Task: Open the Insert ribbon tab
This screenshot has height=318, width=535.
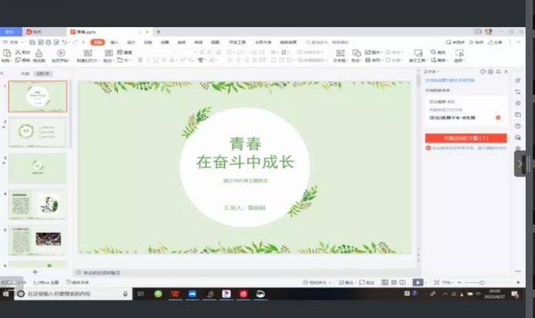Action: tap(114, 42)
